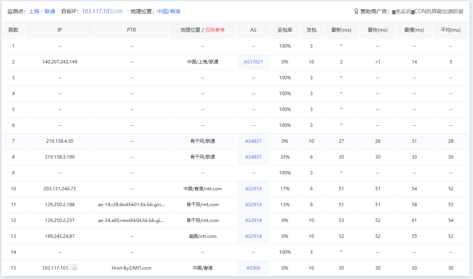The image size is (473, 279).
Task: Click hop number 9 cell
Action: click(13, 173)
